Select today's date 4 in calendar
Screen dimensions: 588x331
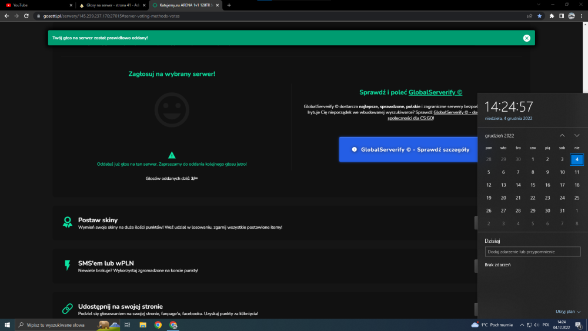577,159
